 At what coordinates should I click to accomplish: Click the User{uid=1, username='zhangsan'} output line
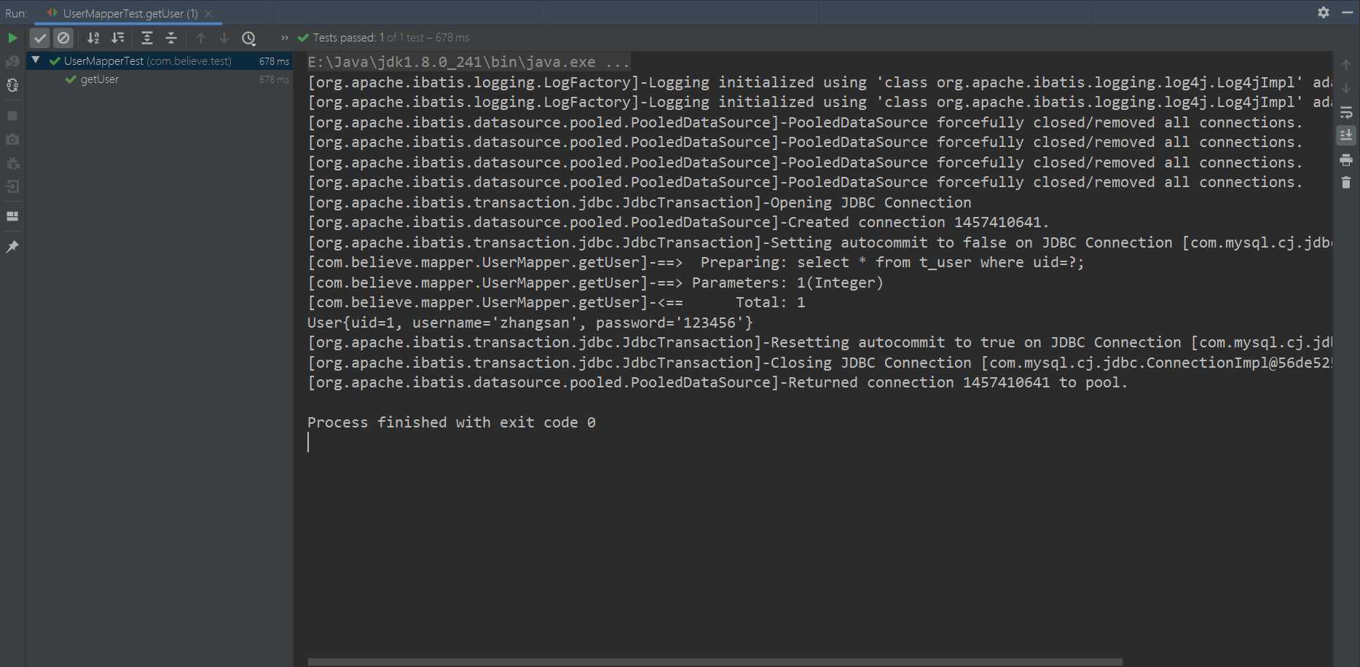[530, 323]
